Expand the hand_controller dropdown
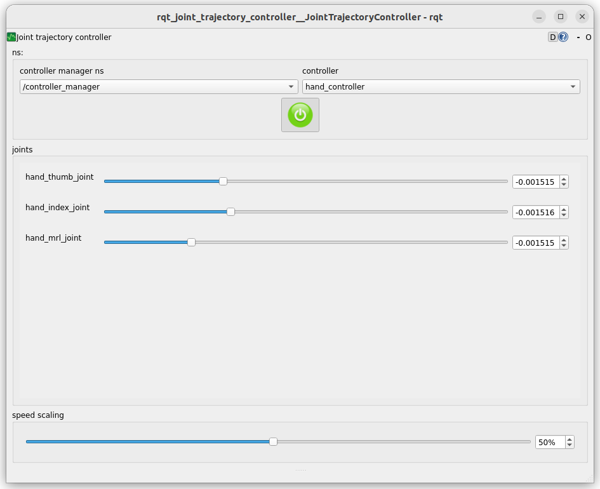Screen dimensions: 600x489 coord(441,86)
